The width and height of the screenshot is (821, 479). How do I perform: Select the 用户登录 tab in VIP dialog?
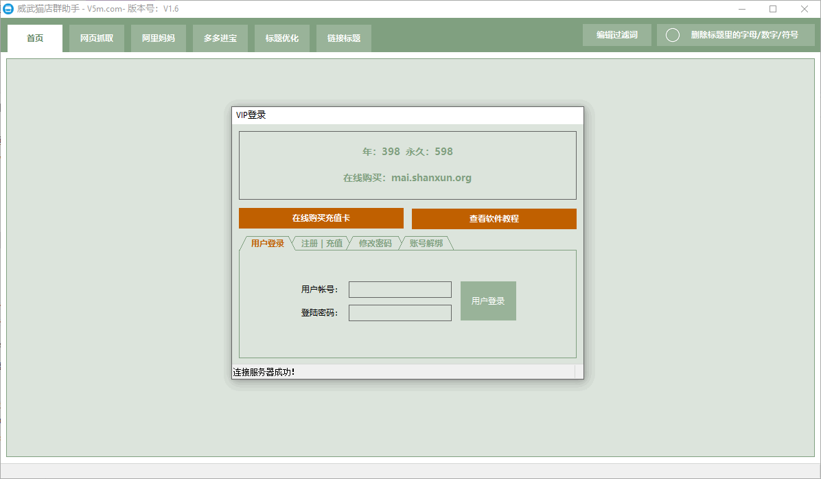click(268, 244)
